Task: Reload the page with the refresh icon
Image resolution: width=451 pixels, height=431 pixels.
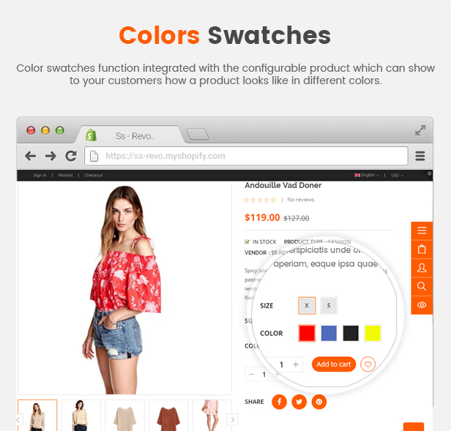Action: pyautogui.click(x=71, y=156)
